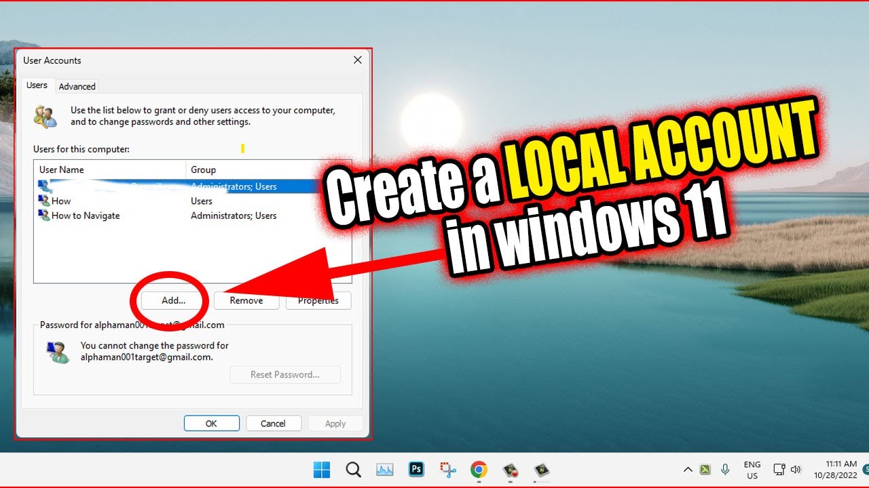Viewport: 869px width, 488px height.
Task: Open taskbar Search
Action: pyautogui.click(x=353, y=470)
